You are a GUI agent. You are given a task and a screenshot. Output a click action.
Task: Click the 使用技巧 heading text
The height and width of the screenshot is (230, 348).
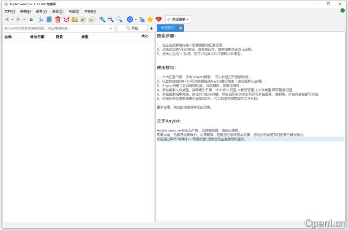pos(167,68)
